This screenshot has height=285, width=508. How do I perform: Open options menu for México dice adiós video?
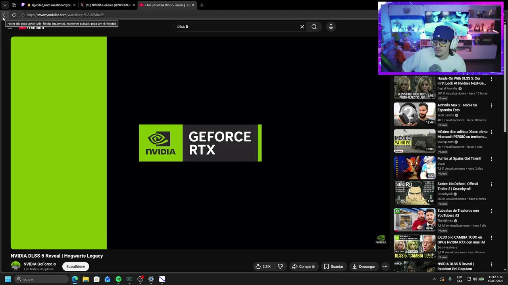pos(491,132)
